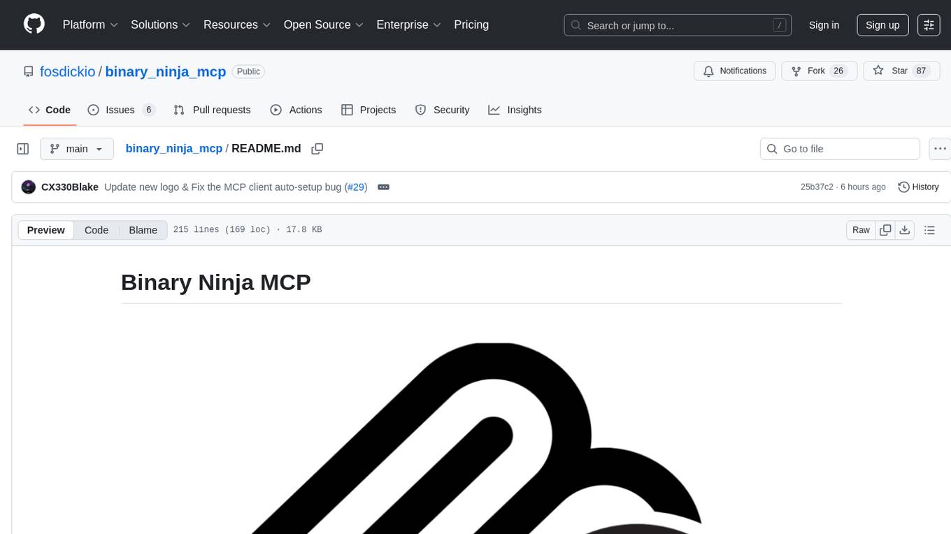The height and width of the screenshot is (534, 951).
Task: Open the fosdickio owner profile
Action: (x=68, y=71)
